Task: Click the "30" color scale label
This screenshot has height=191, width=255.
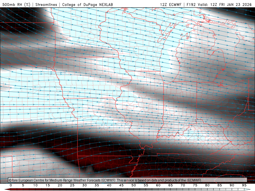Action: (x=84, y=185)
